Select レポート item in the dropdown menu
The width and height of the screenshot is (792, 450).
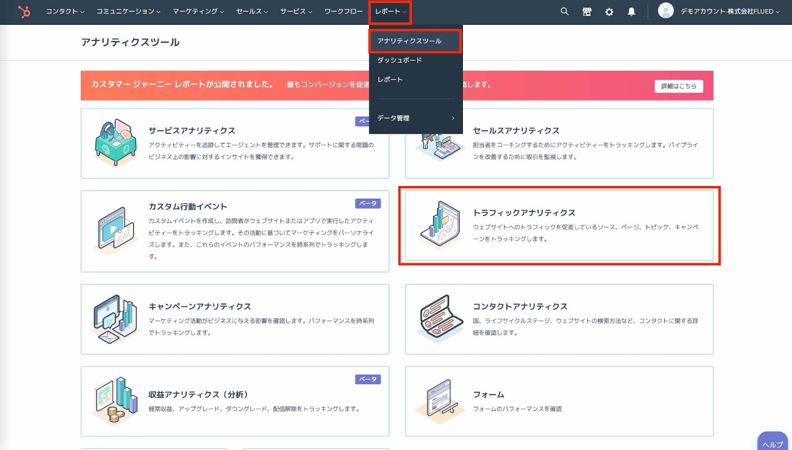tap(390, 80)
